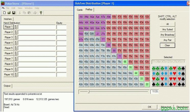Click the Any Pair button
This screenshot has height=112, width=190.
pyautogui.click(x=168, y=40)
